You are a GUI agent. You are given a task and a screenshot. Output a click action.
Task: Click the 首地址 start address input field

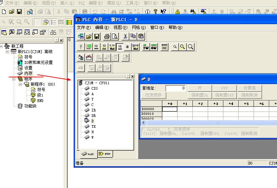(x=175, y=88)
